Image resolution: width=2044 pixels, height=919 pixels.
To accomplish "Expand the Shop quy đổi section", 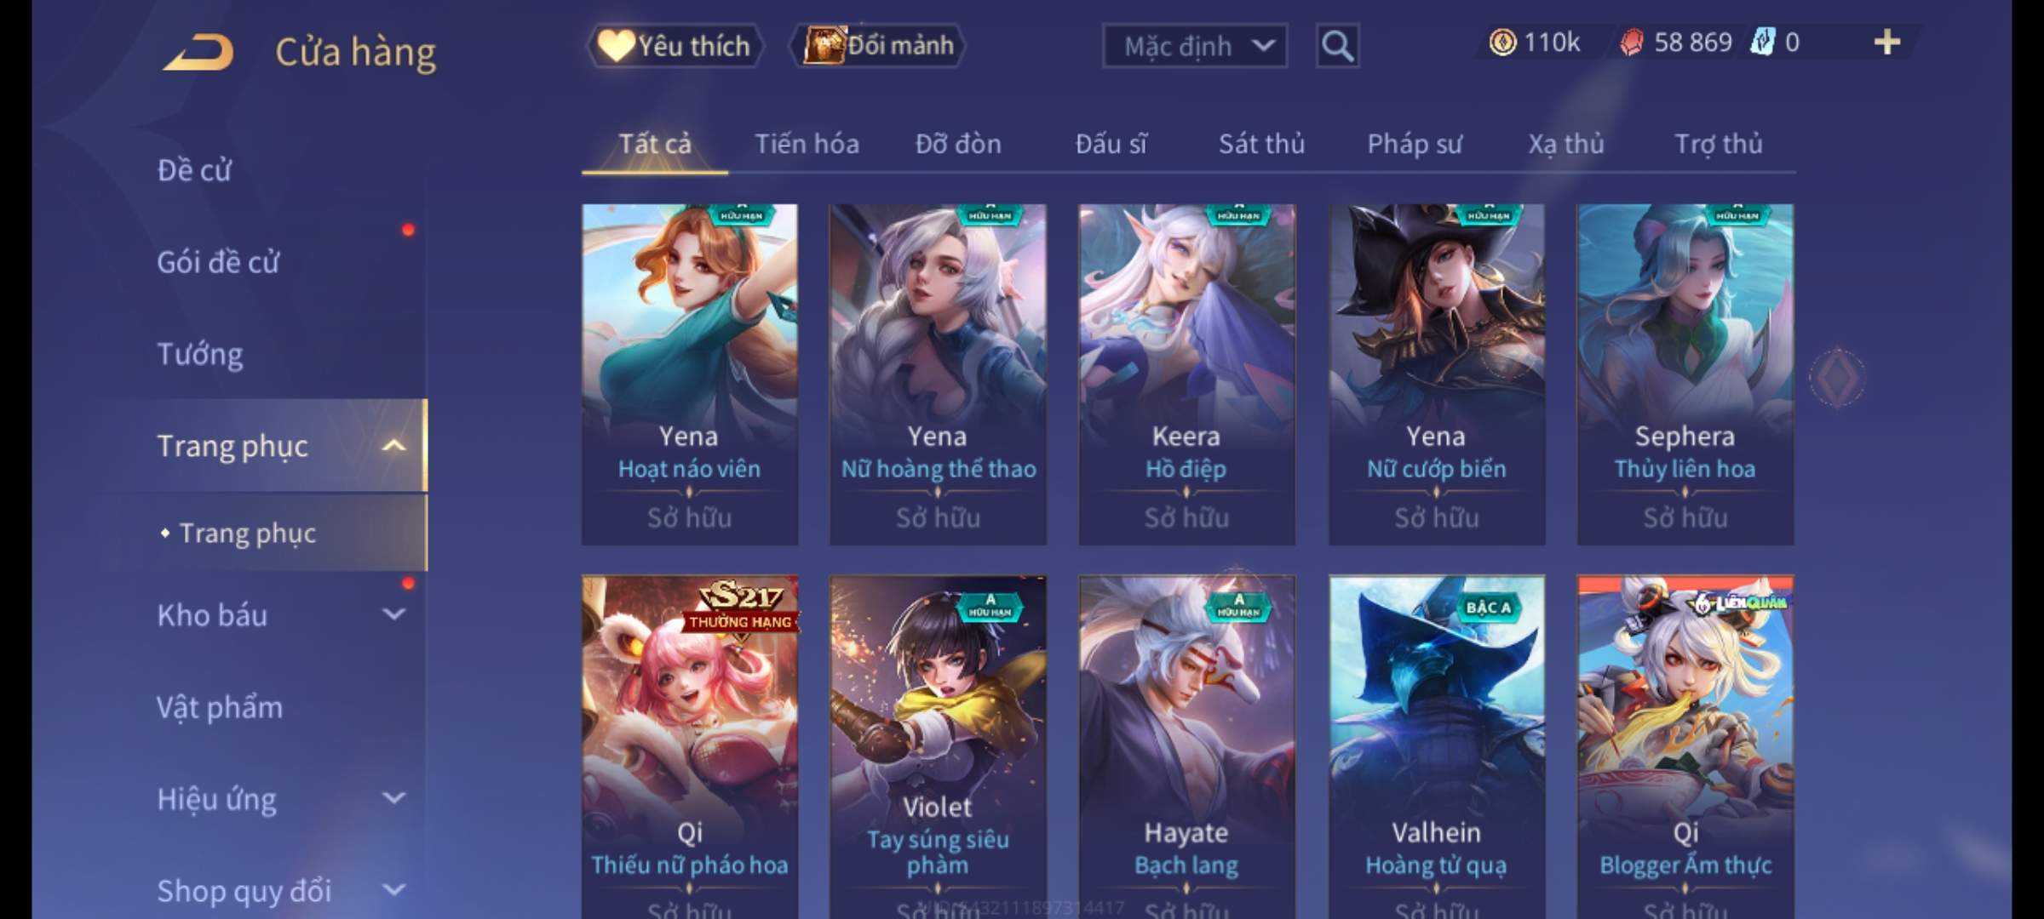I will [393, 890].
